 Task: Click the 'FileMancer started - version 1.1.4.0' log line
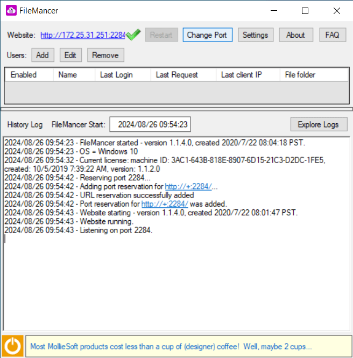(155, 143)
